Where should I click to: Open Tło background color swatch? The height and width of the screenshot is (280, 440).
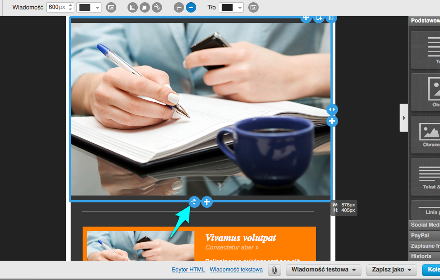(227, 8)
